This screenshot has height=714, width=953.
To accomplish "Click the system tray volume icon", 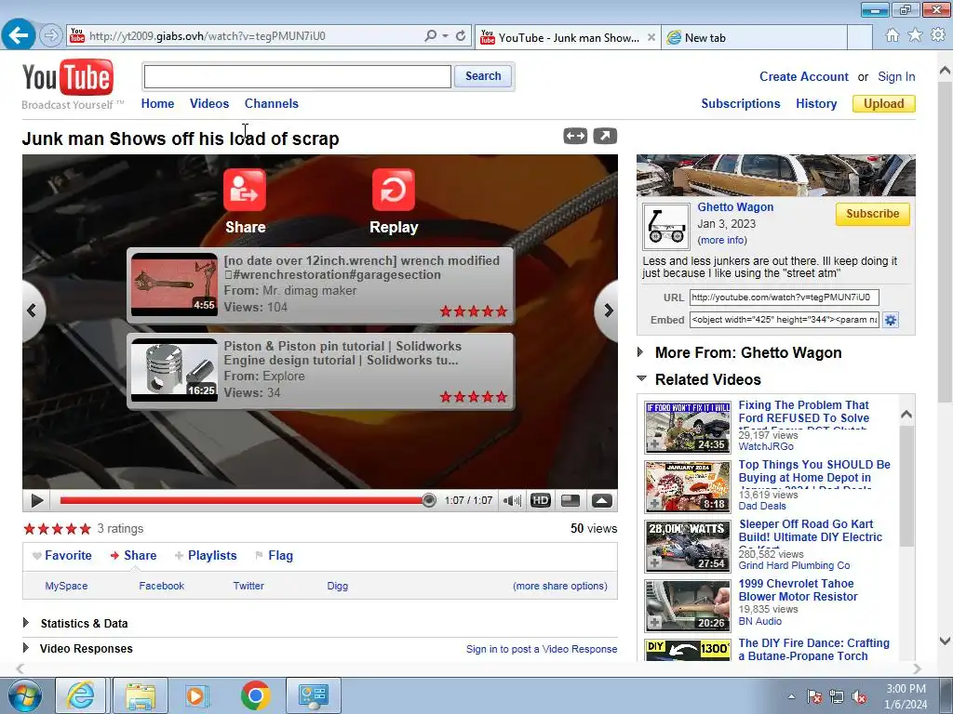I will pyautogui.click(x=859, y=697).
